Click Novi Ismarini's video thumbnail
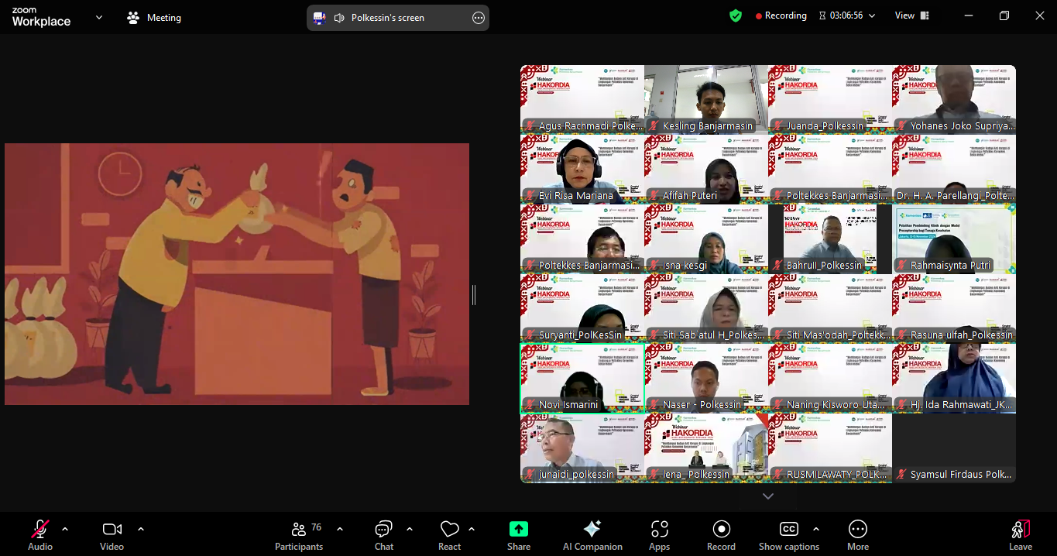 click(x=581, y=378)
